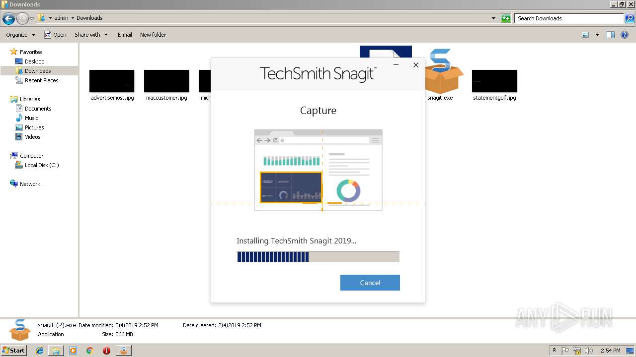
Task: Close the TechSmith Snagit installer dialog
Action: pos(416,64)
